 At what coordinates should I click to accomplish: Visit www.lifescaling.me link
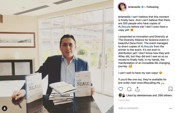(x=148, y=83)
